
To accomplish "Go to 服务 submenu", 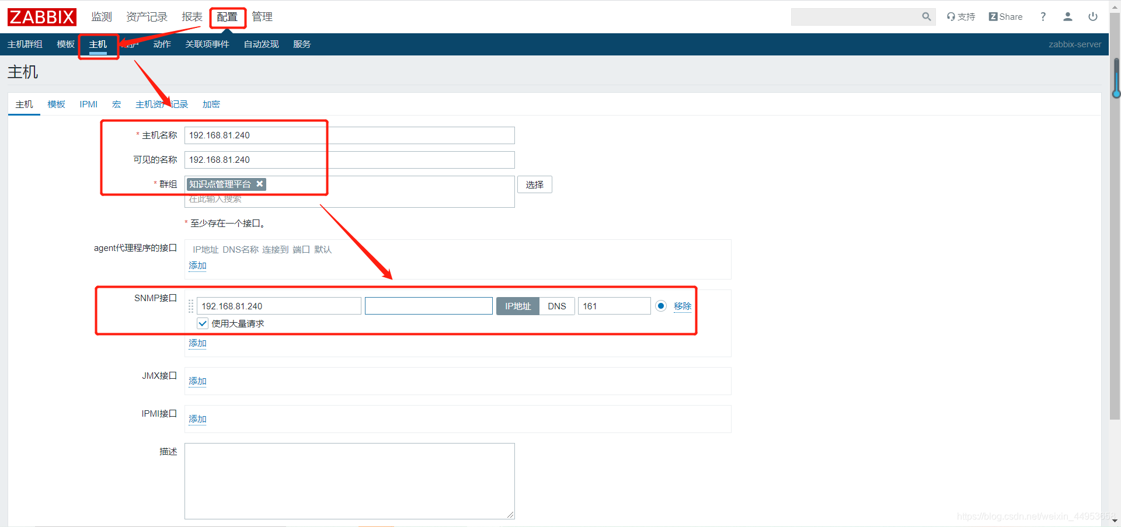I will click(x=302, y=44).
